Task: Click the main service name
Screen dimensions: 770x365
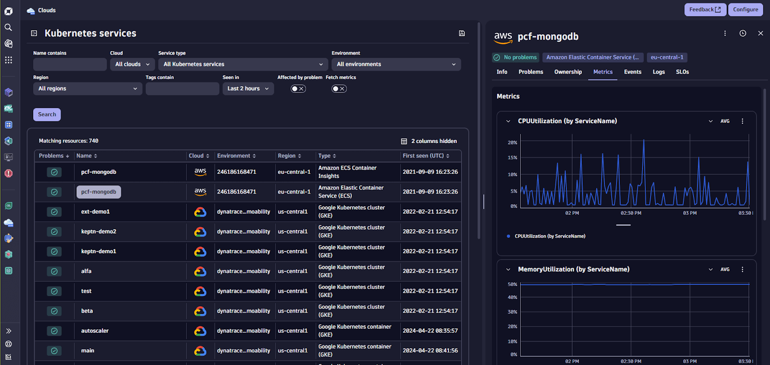Action: [x=88, y=351]
